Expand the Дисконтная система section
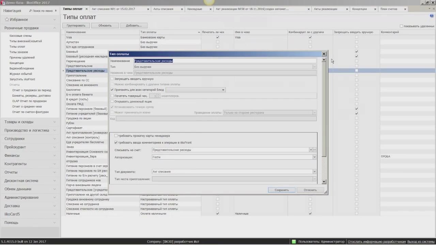The width and height of the screenshot is (436, 245). [x=54, y=181]
